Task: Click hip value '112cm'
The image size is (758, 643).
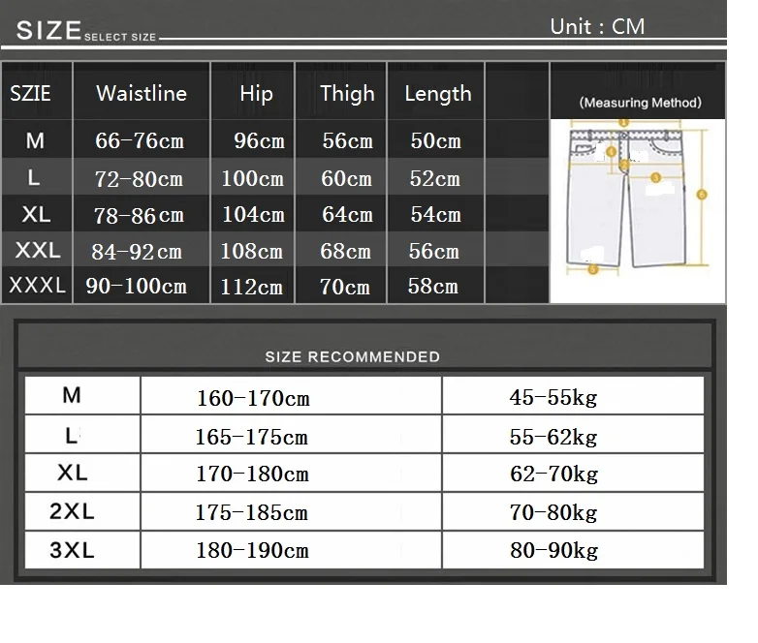Action: [x=251, y=288]
